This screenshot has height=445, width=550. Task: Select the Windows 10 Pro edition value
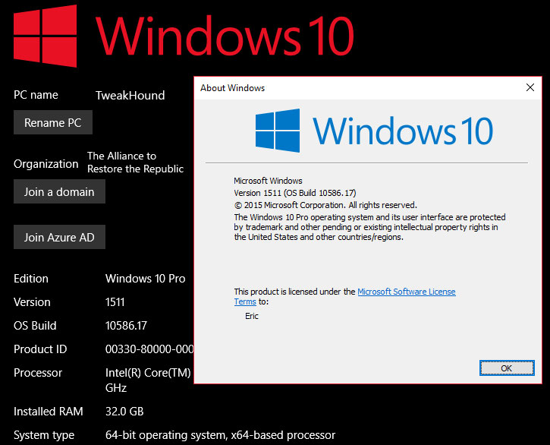click(x=145, y=279)
